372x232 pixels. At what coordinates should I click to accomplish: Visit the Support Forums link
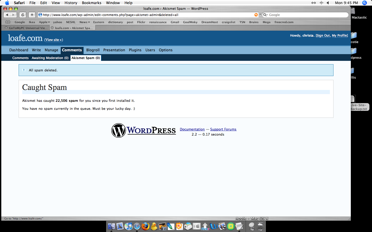click(223, 129)
